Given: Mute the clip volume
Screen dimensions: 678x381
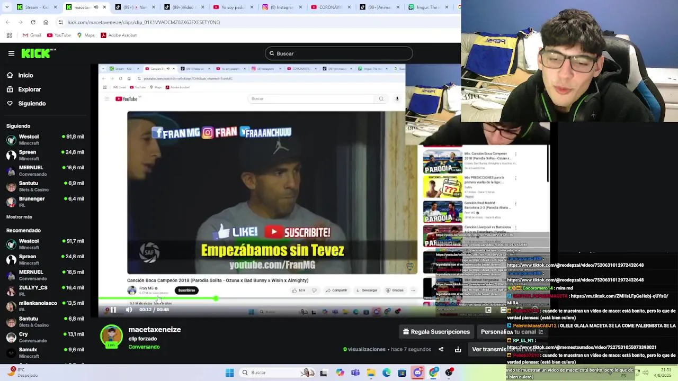Looking at the screenshot, I should pyautogui.click(x=129, y=310).
